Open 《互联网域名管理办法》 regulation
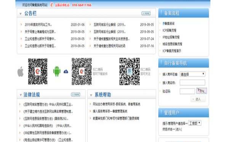The width and height of the screenshot is (227, 142). (x=48, y=105)
